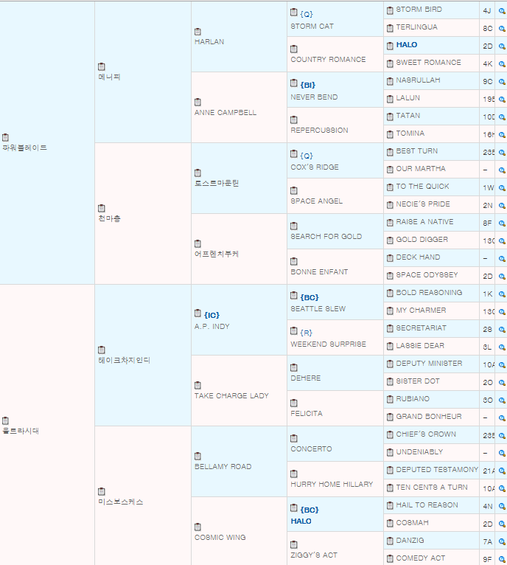Click the clipboard icon above 메니피
The width and height of the screenshot is (507, 565).
pyautogui.click(x=102, y=66)
